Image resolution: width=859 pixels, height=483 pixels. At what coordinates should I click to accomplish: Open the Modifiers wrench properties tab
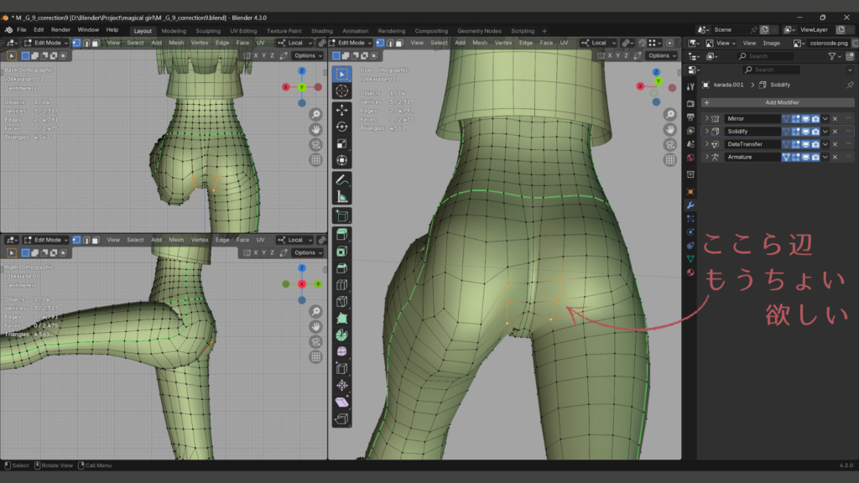tap(690, 205)
